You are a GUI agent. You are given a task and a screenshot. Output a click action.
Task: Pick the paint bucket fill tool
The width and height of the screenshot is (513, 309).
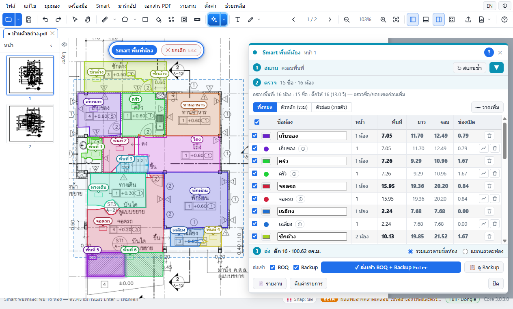158,19
